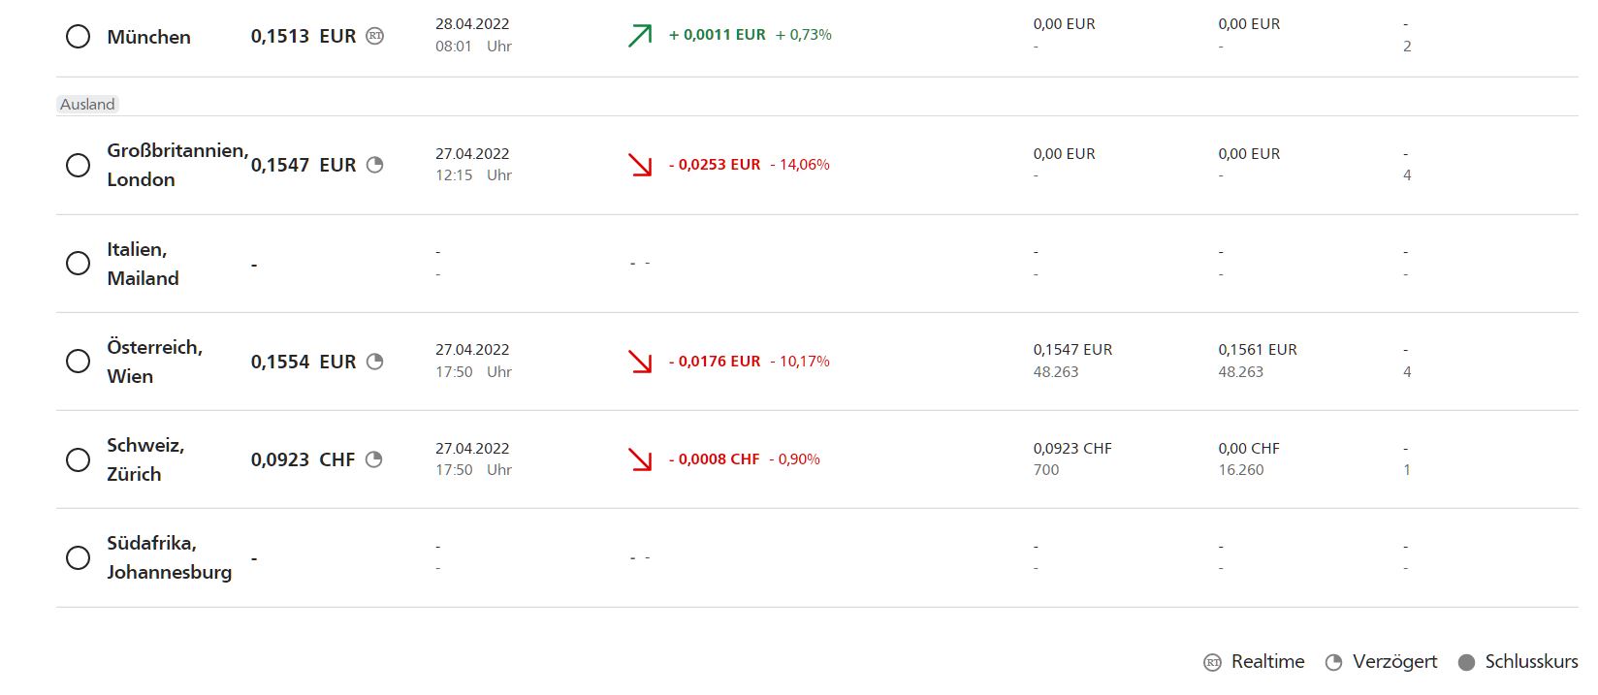Click the realtime RT icon beside München price
This screenshot has height=695, width=1598.
coord(374,36)
